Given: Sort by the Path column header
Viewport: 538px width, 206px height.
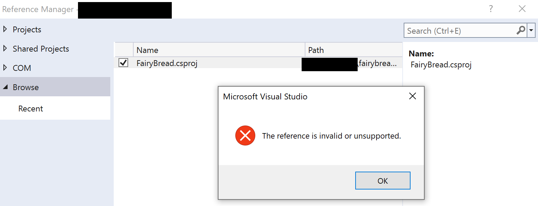Looking at the screenshot, I should 354,50.
